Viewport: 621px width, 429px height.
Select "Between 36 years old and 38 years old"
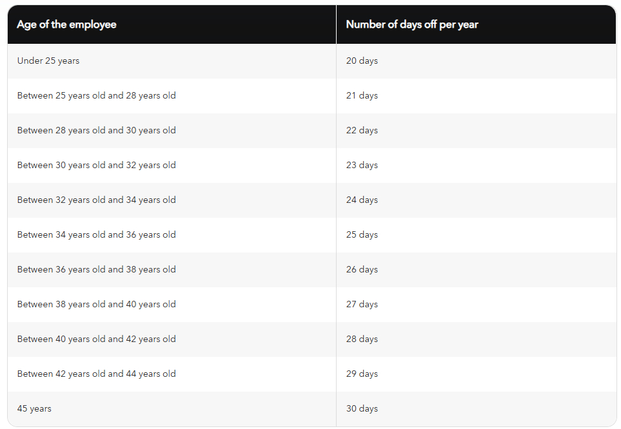pyautogui.click(x=96, y=269)
